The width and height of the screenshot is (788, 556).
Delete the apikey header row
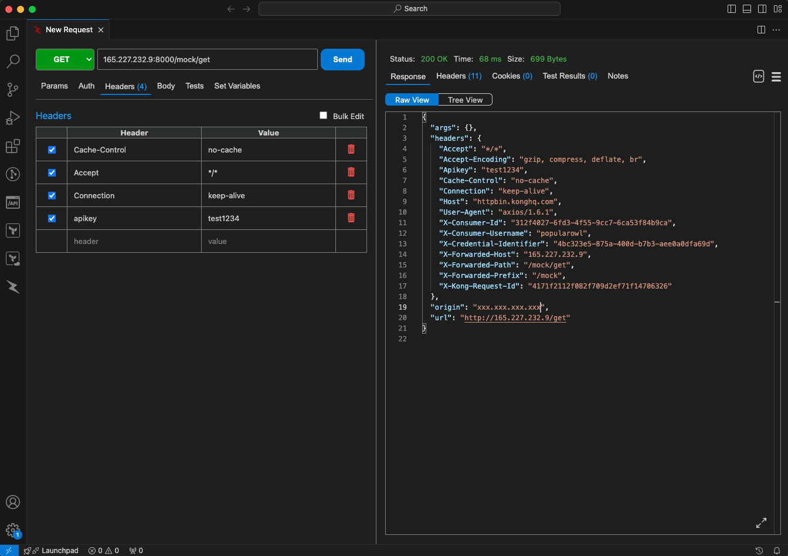click(351, 218)
